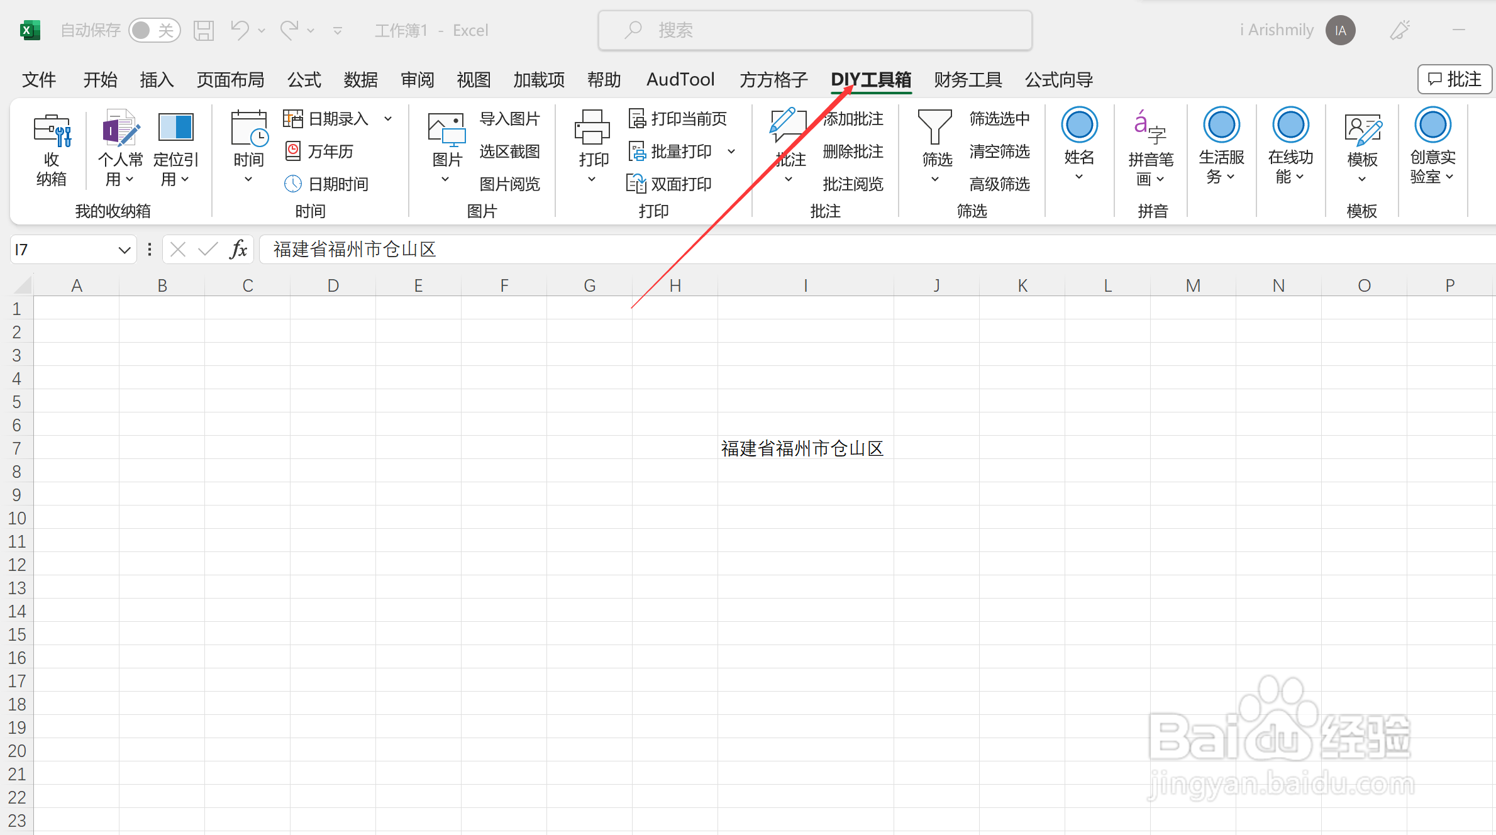The image size is (1496, 835).
Task: Click 删除批注 button
Action: pyautogui.click(x=853, y=152)
